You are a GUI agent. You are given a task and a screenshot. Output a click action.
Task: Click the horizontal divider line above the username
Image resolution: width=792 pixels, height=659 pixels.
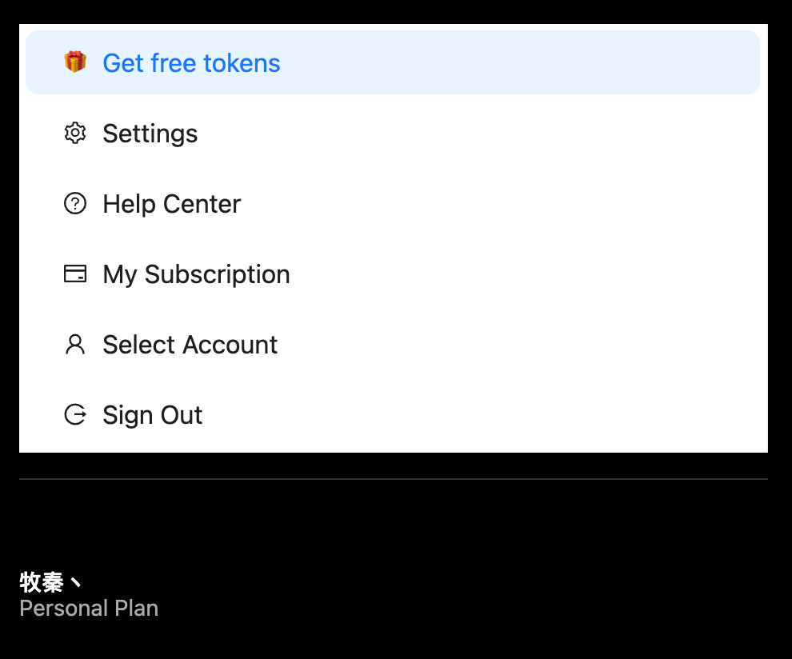[393, 479]
